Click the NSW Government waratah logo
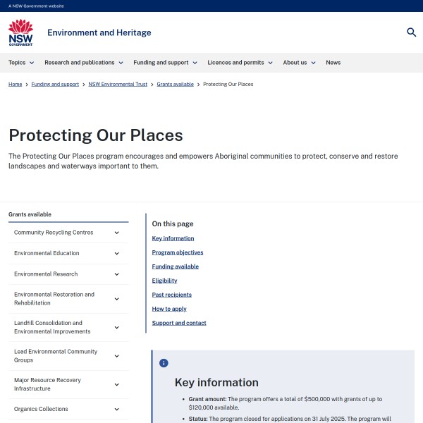This screenshot has height=423, width=423. click(20, 32)
